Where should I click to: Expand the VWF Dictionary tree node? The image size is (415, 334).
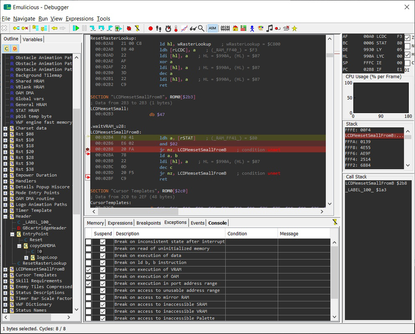(x=5, y=305)
